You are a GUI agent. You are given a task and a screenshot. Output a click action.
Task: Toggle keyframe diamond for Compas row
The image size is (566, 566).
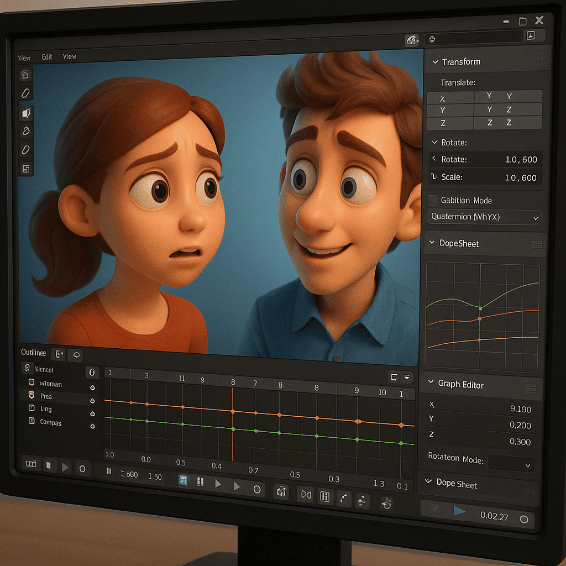click(x=93, y=426)
